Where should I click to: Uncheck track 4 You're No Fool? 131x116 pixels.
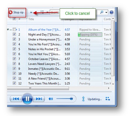point(14,44)
